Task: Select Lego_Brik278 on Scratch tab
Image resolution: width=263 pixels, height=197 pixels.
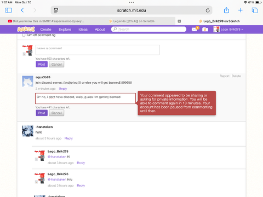Action: (x=219, y=21)
